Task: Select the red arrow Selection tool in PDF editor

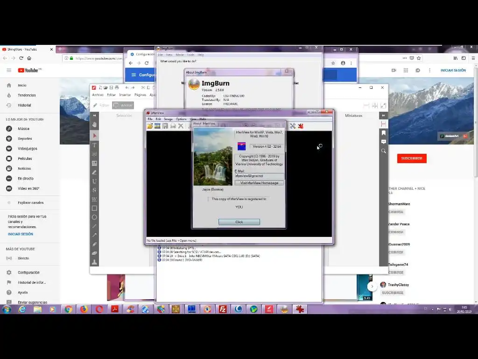Action: click(94, 136)
